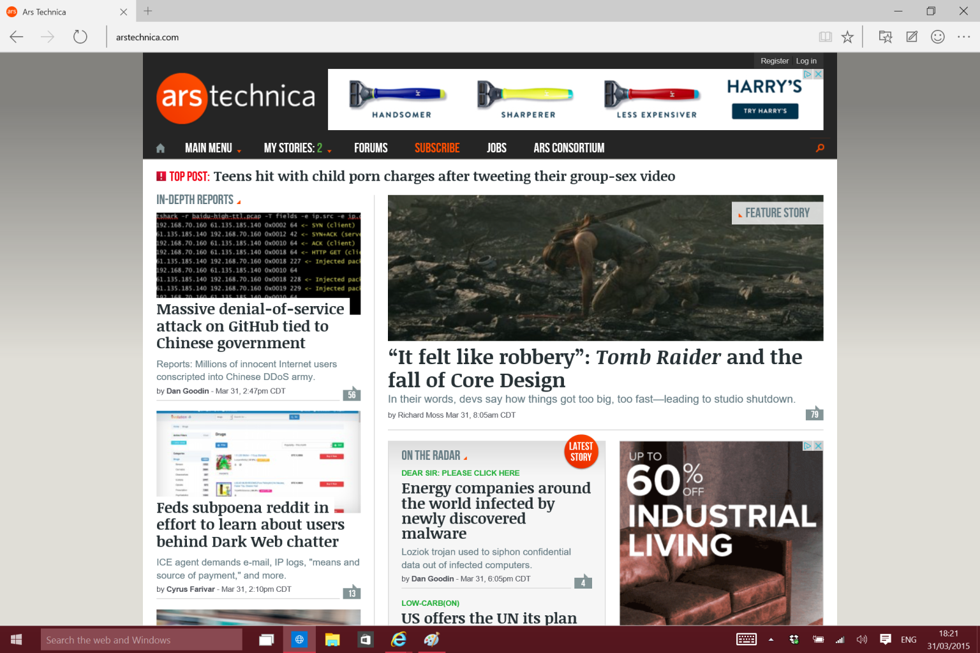
Task: Toggle the favorites star in the browser
Action: coord(848,36)
